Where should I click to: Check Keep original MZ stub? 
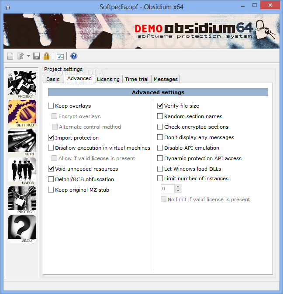pos(51,190)
